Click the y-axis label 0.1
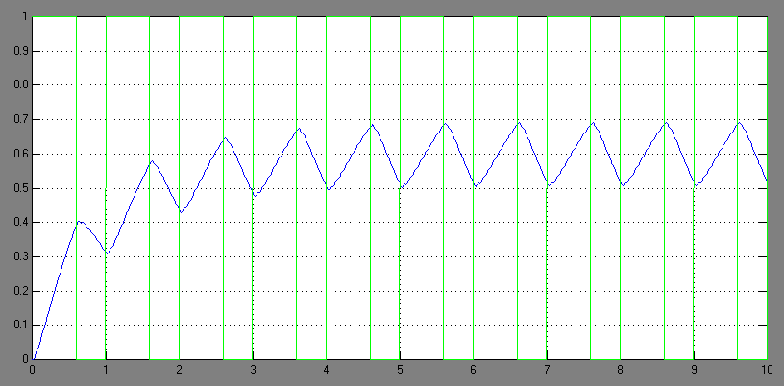Screen dimensions: 784x386 click(x=19, y=325)
